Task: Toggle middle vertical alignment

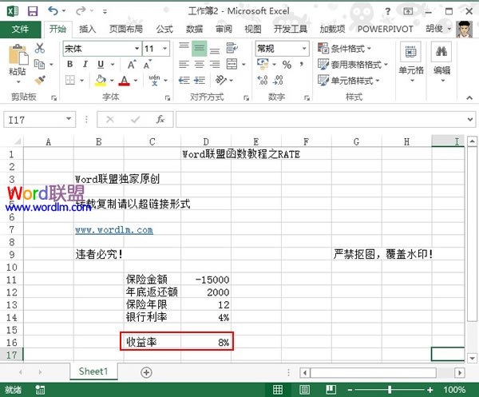Action: tap(199, 48)
